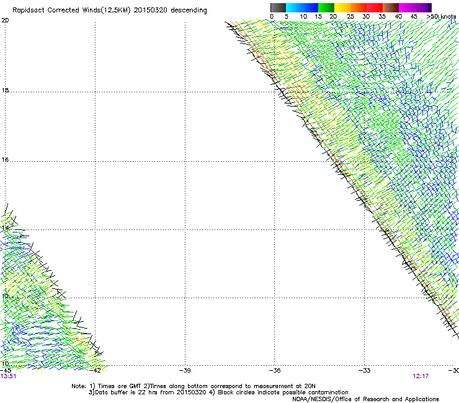Click the yellow 20-25 knots color segment
This screenshot has height=403, width=459.
pyautogui.click(x=342, y=7)
